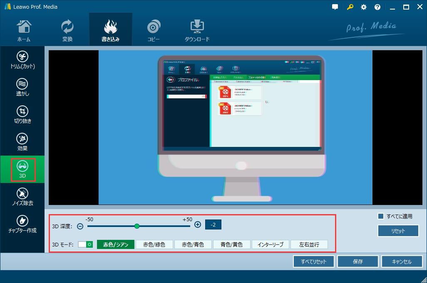Viewport: 427px width, 283px height.
Task: Open the feedback speech bubble icon
Action: tap(335, 7)
